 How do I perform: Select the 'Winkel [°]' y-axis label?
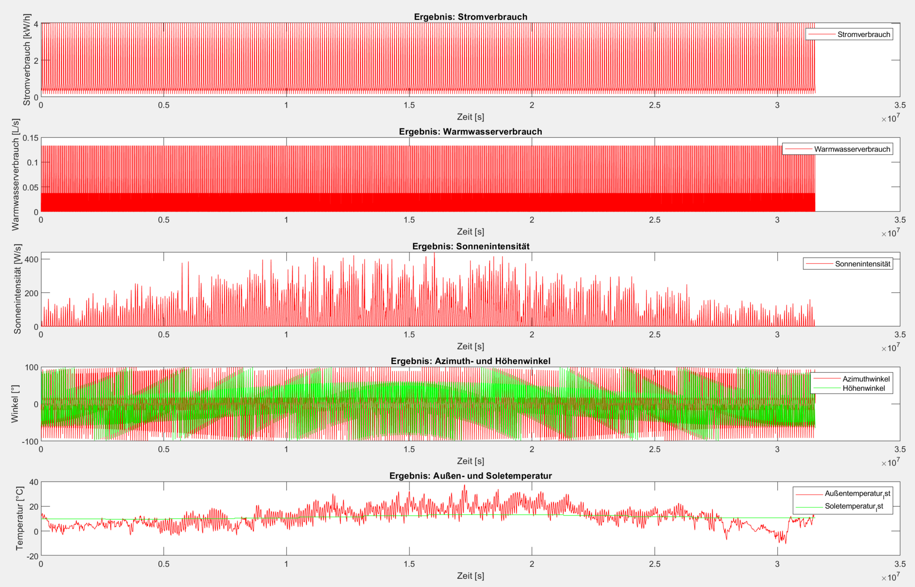[x=15, y=403]
